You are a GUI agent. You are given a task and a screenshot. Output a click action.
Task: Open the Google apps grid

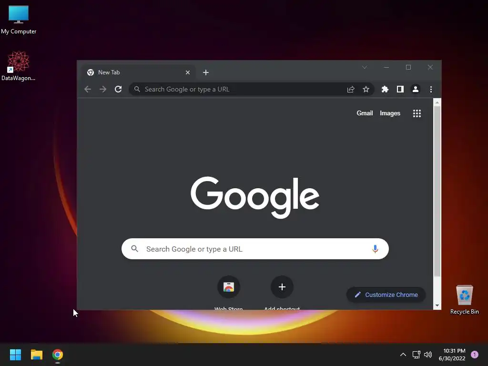pyautogui.click(x=417, y=113)
